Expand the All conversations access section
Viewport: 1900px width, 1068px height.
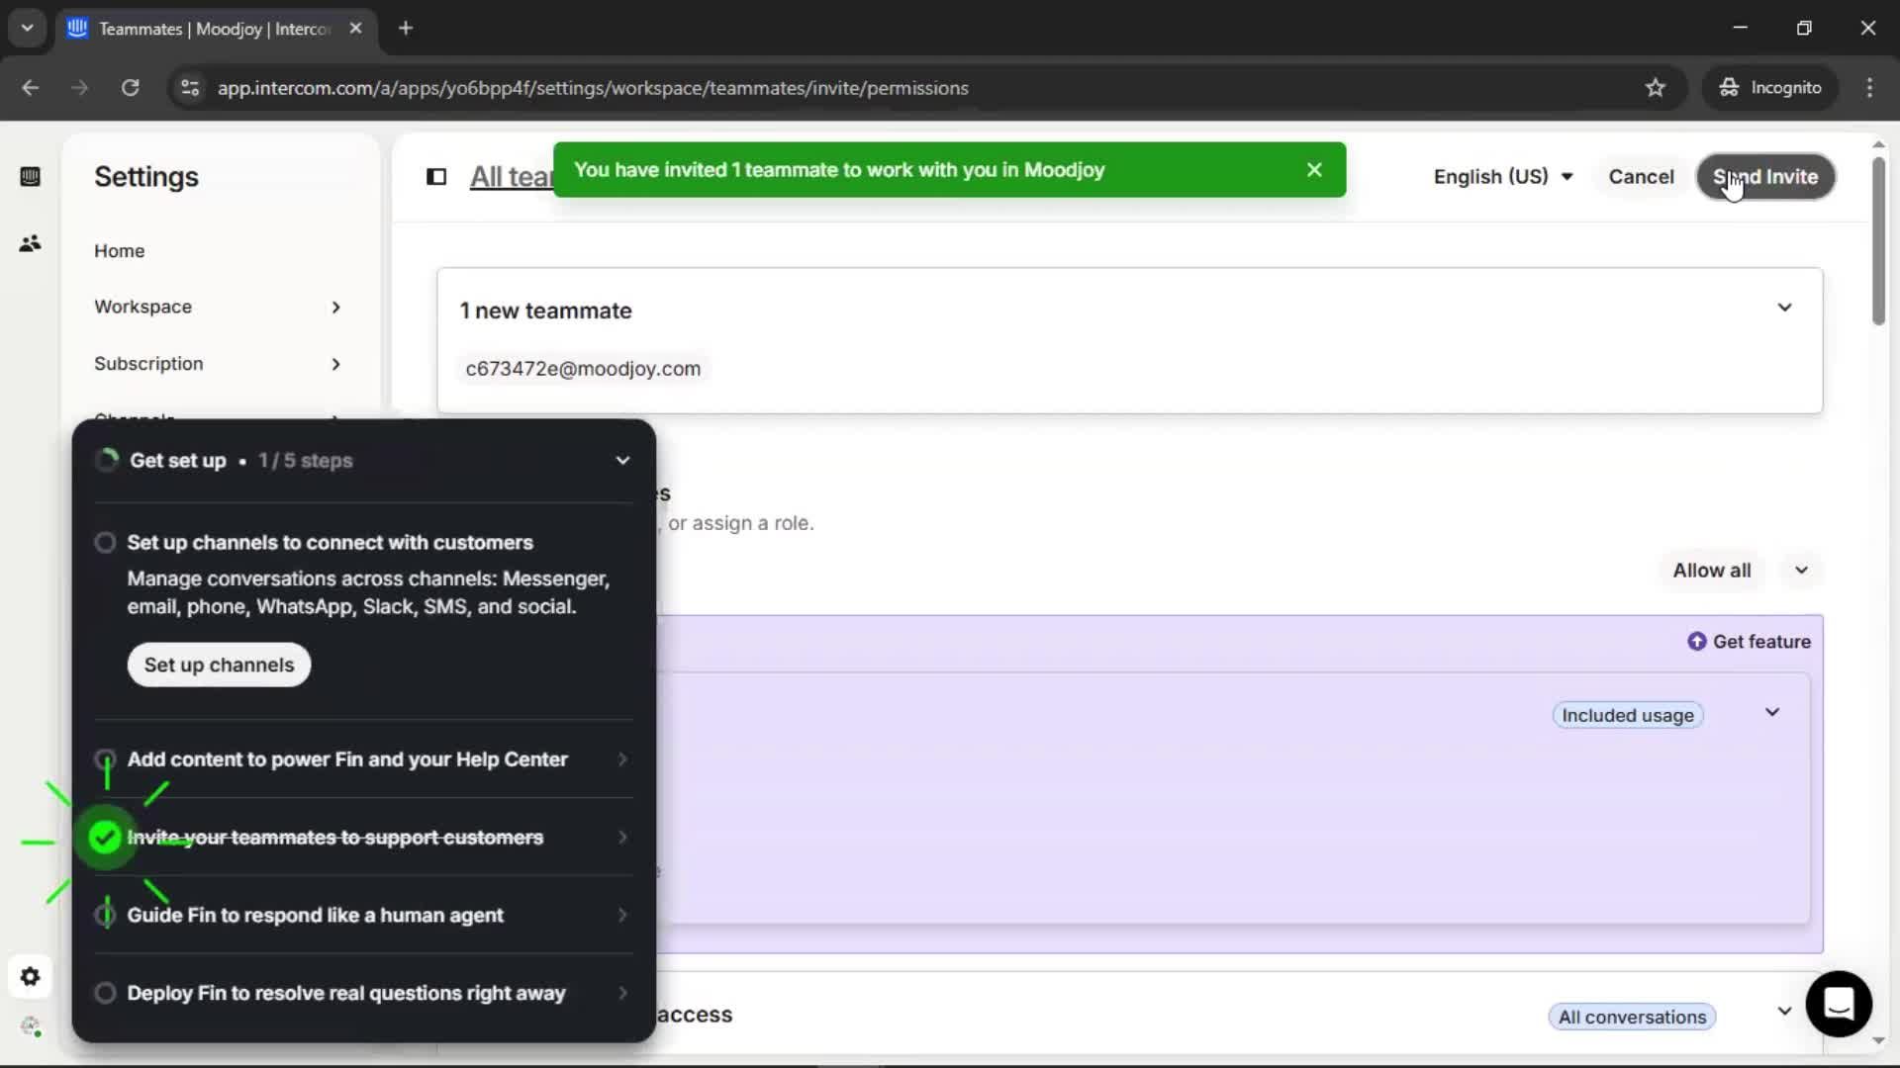1784,1012
